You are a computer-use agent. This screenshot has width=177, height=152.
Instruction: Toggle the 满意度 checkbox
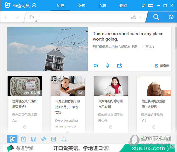[x=157, y=66]
